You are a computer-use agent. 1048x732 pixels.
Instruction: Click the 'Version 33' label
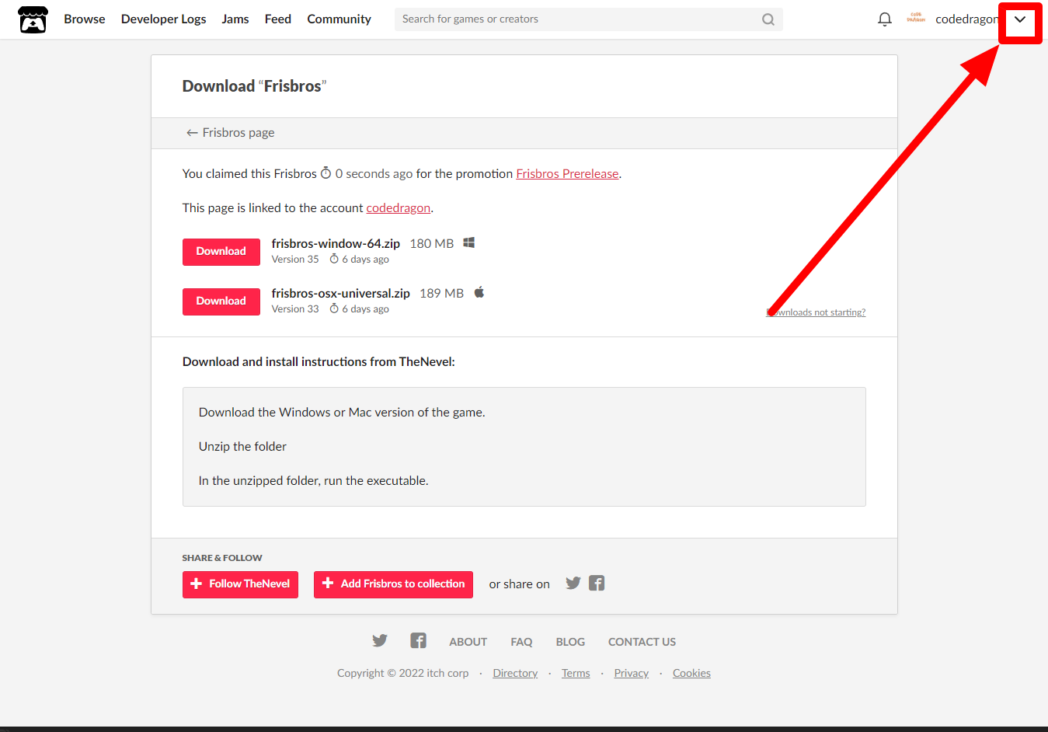(x=295, y=309)
